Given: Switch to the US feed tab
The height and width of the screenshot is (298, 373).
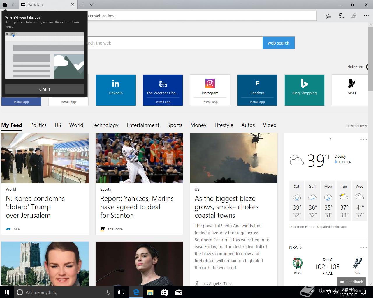Looking at the screenshot, I should tap(58, 125).
